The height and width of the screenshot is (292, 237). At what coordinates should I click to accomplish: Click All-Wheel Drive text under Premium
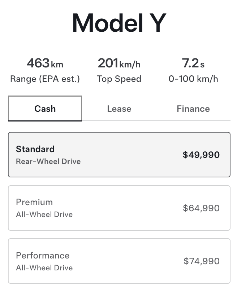[44, 214]
